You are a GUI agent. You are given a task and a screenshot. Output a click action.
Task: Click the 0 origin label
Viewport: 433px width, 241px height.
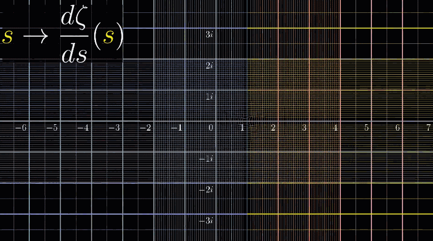click(x=211, y=128)
